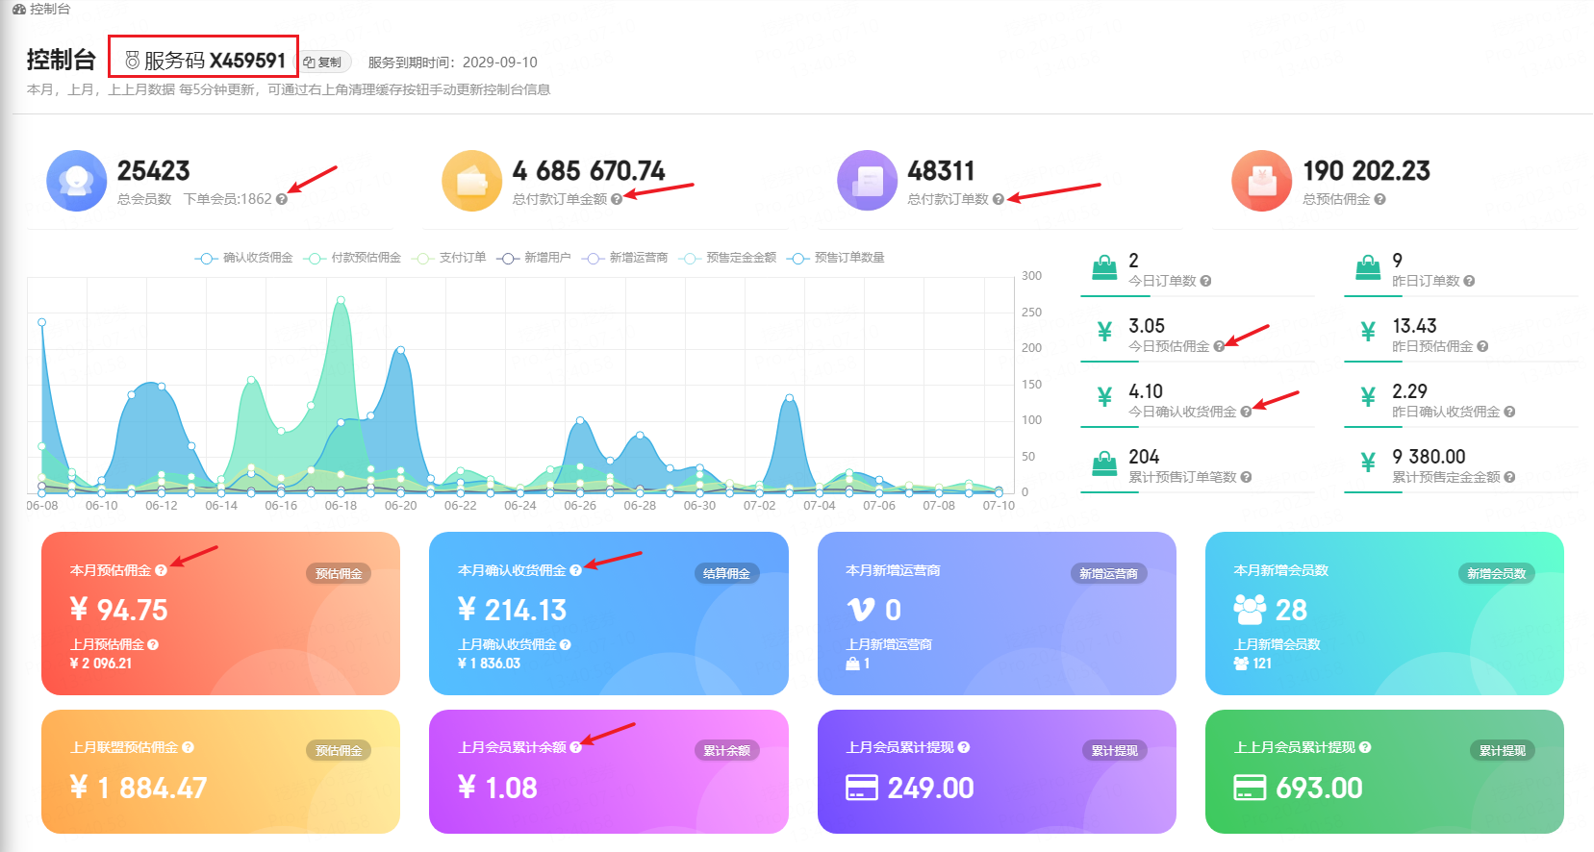
Task: Click the 249.00 withdrawal amount
Action: (930, 788)
